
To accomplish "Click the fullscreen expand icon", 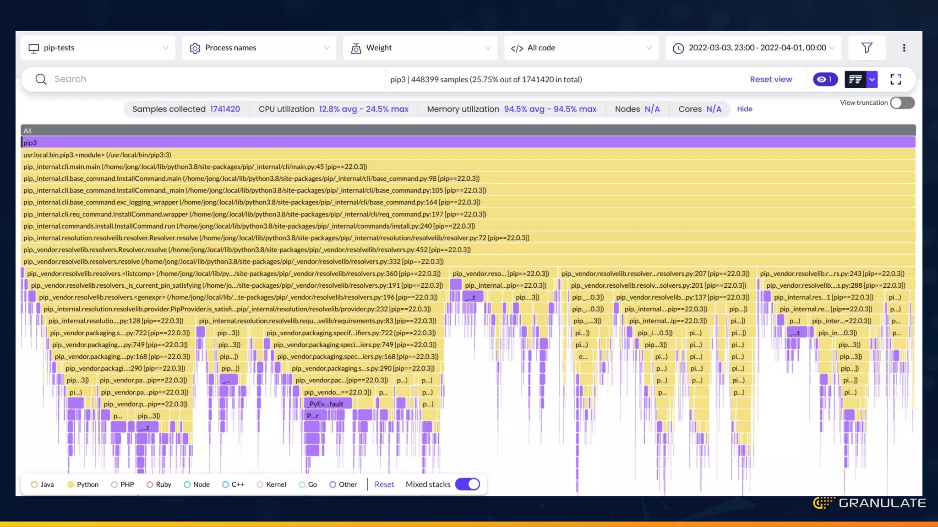I will [895, 79].
